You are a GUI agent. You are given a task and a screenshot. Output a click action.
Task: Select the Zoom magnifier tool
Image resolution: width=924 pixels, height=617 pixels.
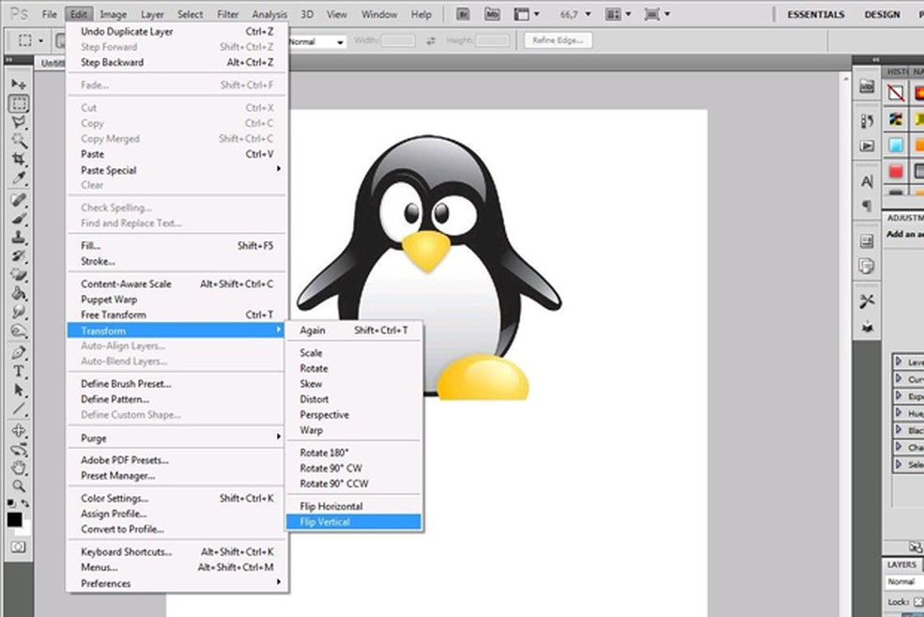18,486
